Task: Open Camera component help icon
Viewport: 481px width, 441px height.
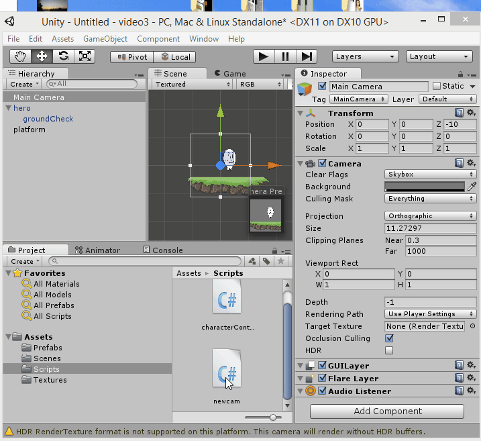Action: 459,163
